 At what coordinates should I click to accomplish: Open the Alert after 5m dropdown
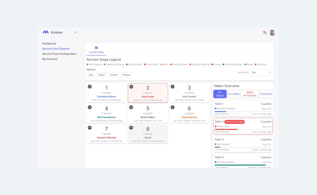[261, 73]
